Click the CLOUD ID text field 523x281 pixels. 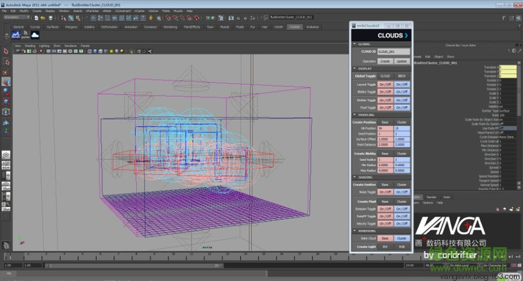click(x=393, y=52)
